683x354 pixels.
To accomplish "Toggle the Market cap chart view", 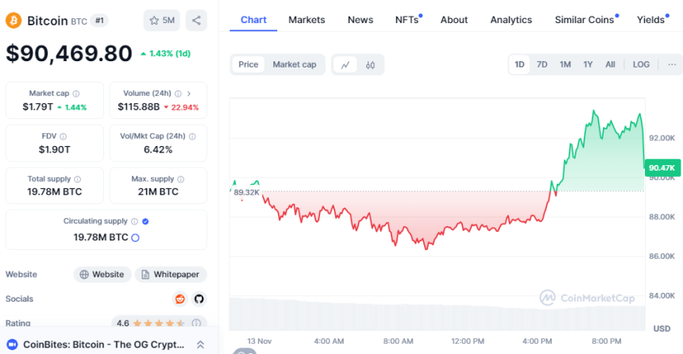I will pos(294,64).
